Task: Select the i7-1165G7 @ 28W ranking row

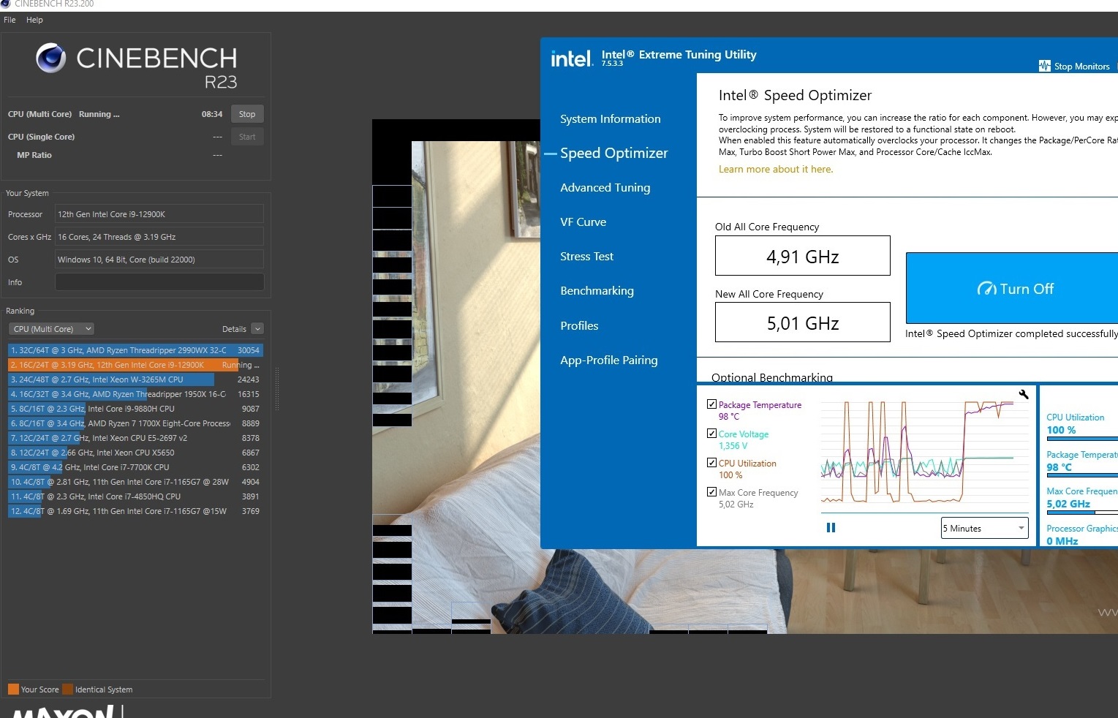Action: pyautogui.click(x=135, y=482)
